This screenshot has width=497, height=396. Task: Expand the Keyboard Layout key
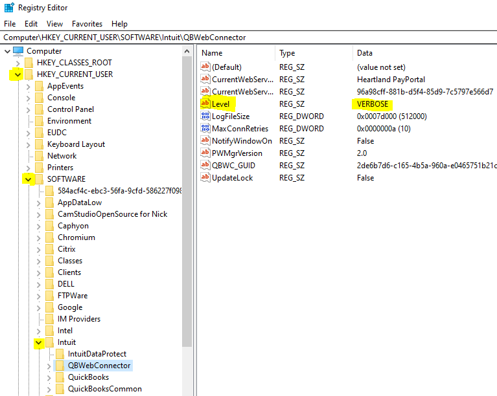click(29, 145)
